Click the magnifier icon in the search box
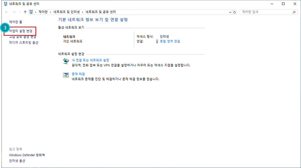301x168 pixels. point(294,12)
